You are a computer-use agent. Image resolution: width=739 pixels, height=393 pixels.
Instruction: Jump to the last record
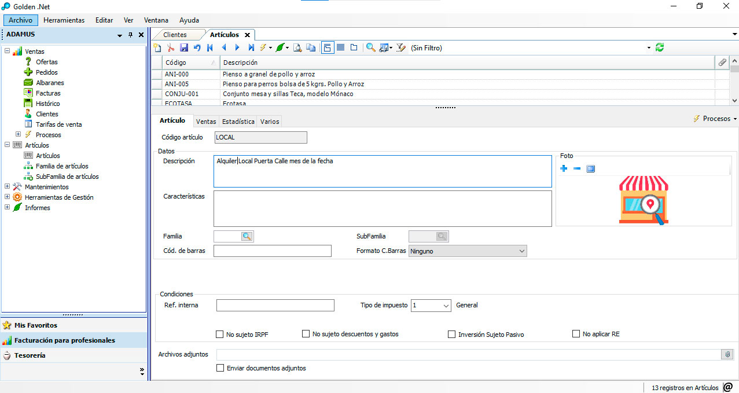(251, 48)
